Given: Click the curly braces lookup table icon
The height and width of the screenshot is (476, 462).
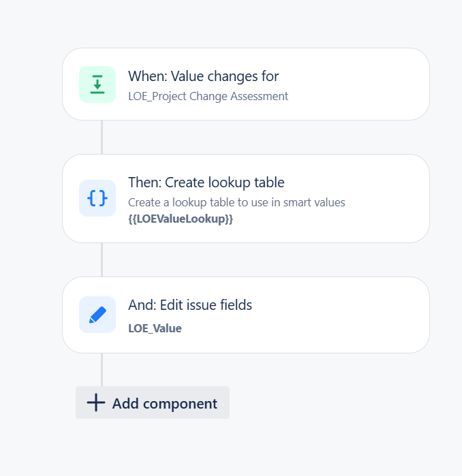Looking at the screenshot, I should pos(97,198).
